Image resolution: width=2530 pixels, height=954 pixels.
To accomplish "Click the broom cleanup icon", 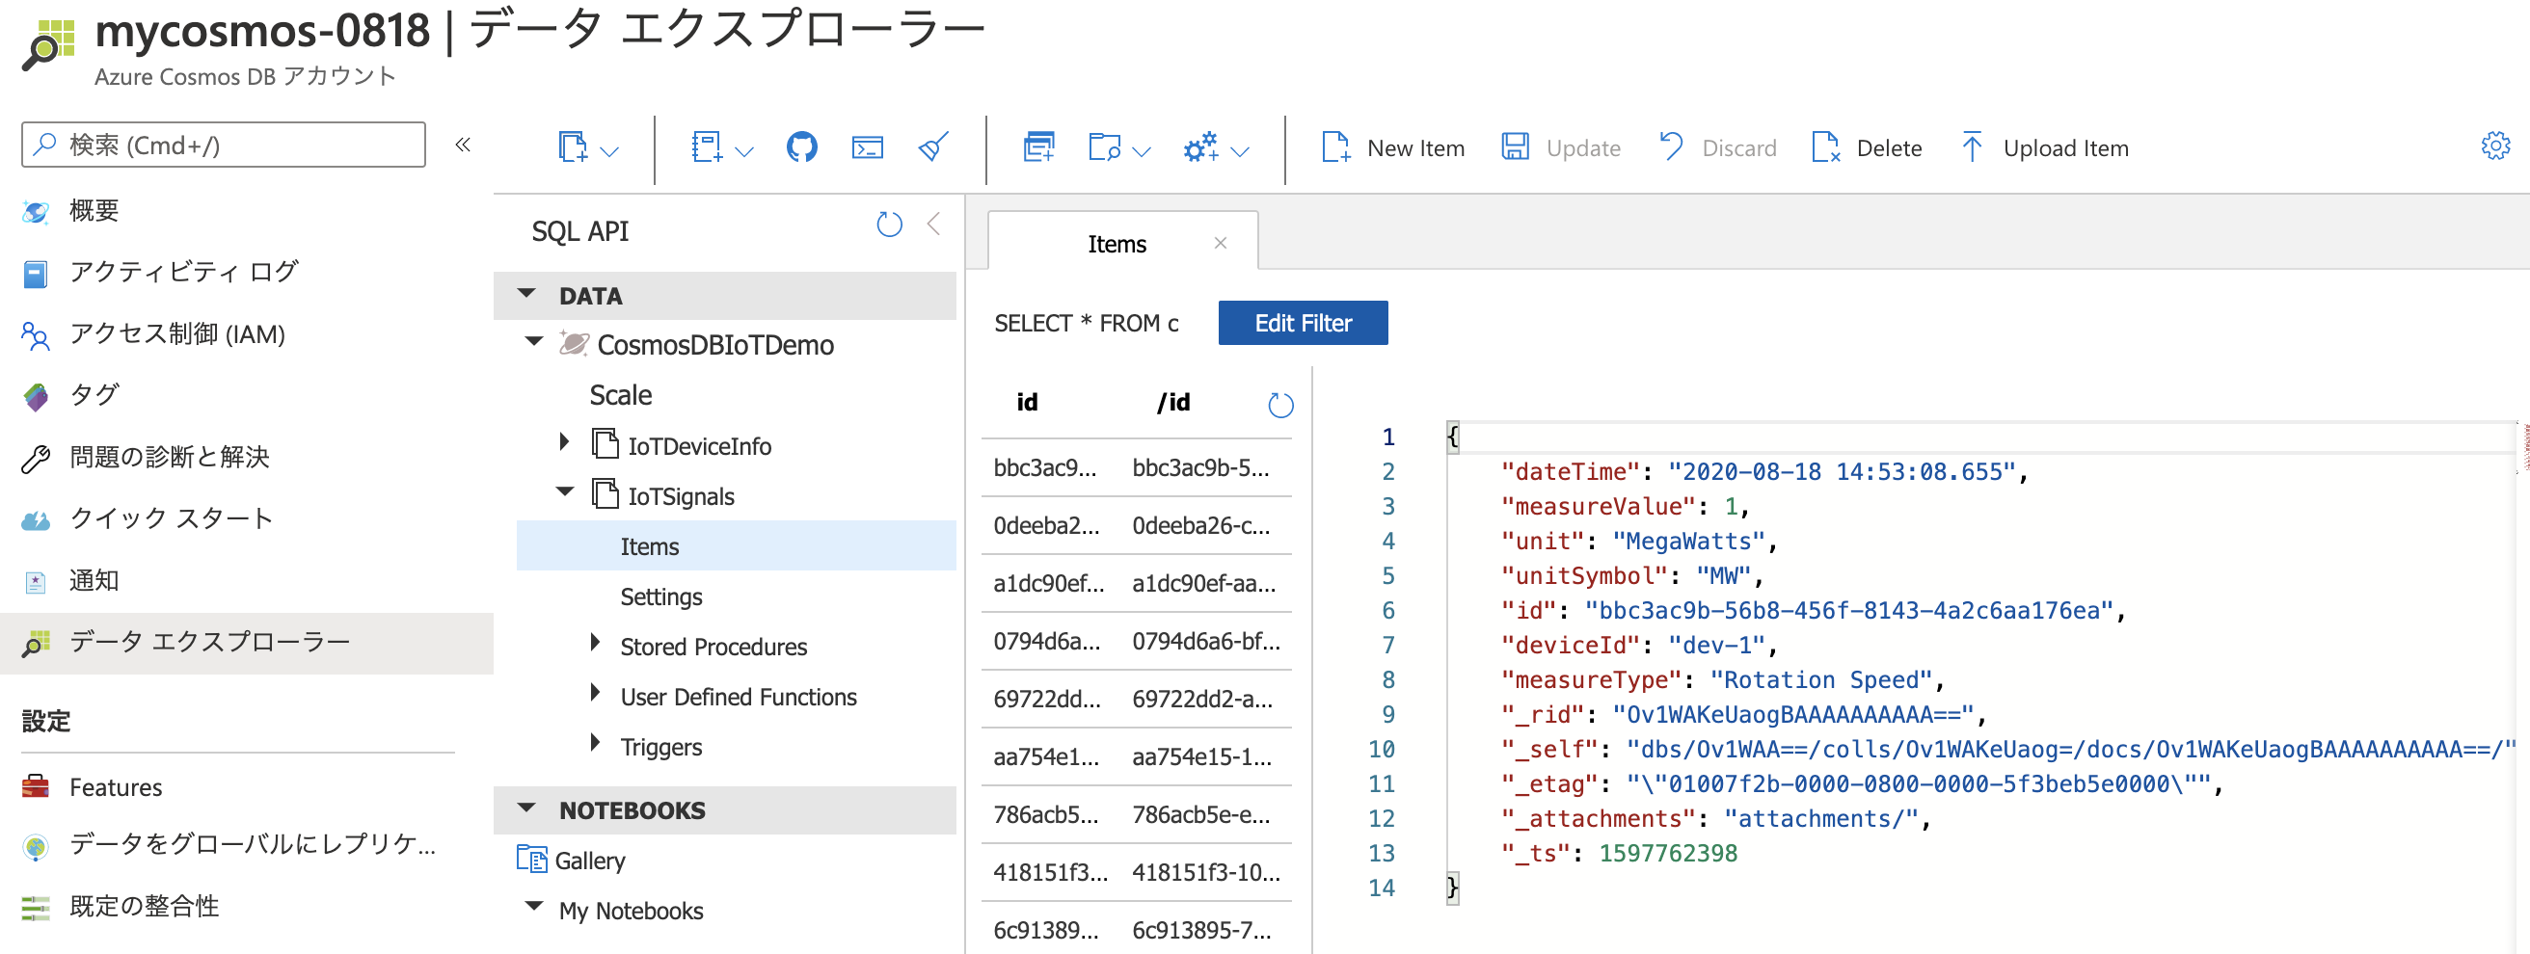I will pyautogui.click(x=931, y=147).
